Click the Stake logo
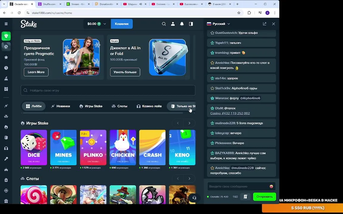The height and width of the screenshot is (214, 343). point(29,24)
